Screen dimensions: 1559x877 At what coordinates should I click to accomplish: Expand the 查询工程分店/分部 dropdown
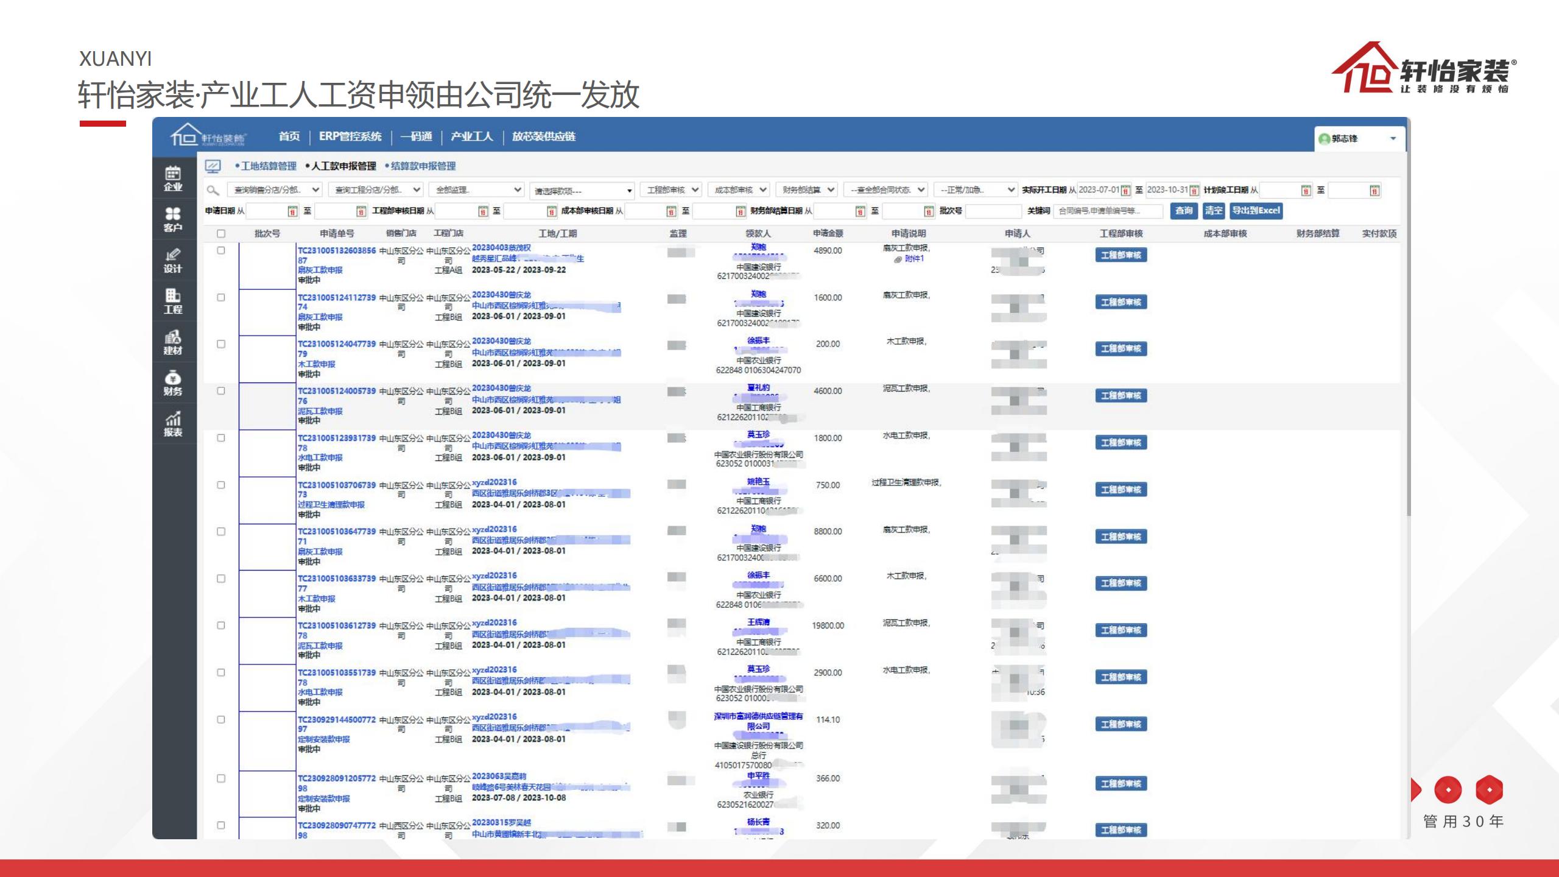coord(376,190)
